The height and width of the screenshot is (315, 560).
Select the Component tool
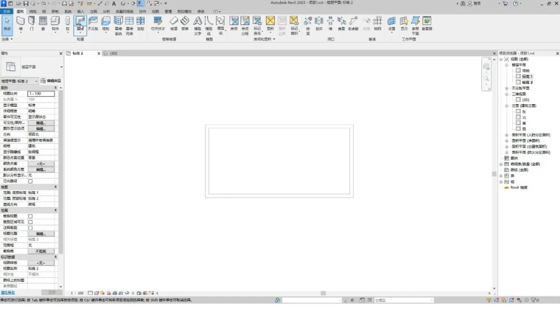click(x=55, y=23)
